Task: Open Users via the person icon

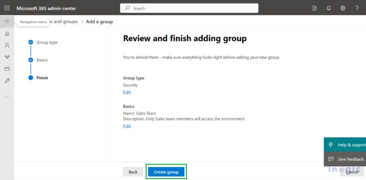Action: pyautogui.click(x=7, y=45)
